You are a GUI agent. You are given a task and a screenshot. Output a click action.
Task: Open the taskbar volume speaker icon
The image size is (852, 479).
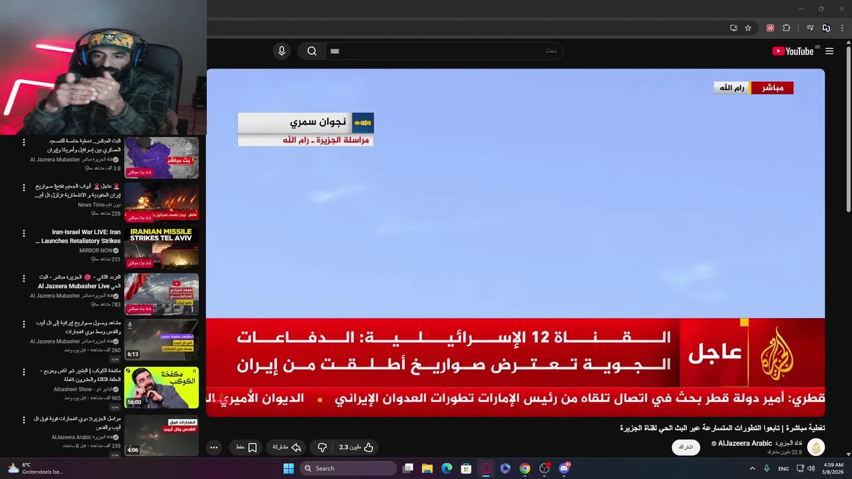pyautogui.click(x=811, y=468)
